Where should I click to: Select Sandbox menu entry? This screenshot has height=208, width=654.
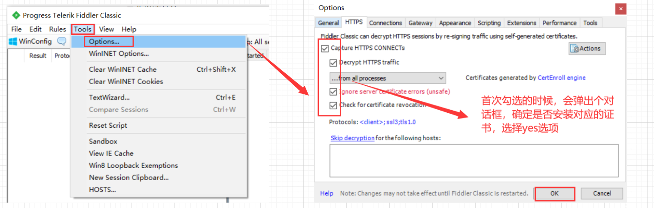coord(159,141)
